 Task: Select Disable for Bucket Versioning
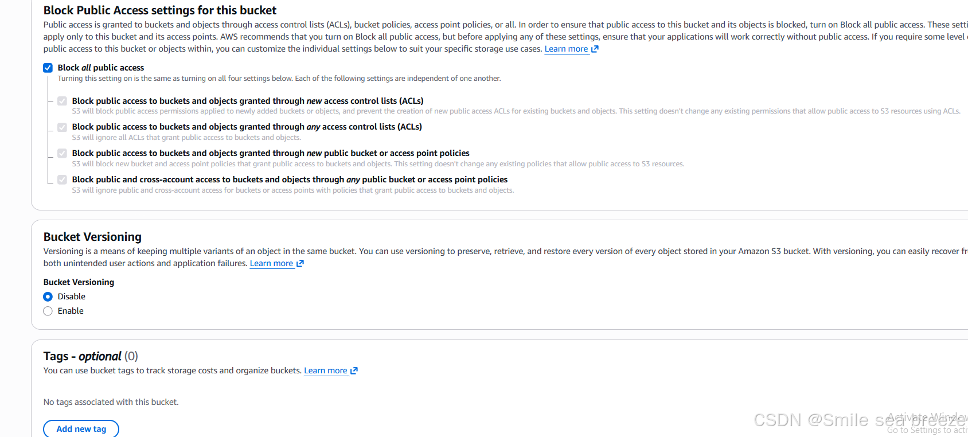48,296
